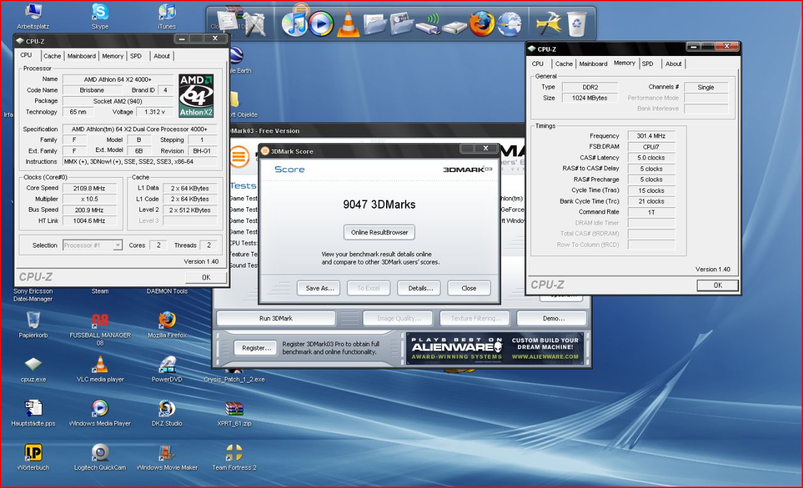Open Mainboard tab in left CPU-Z window
This screenshot has height=488, width=803.
(82, 56)
